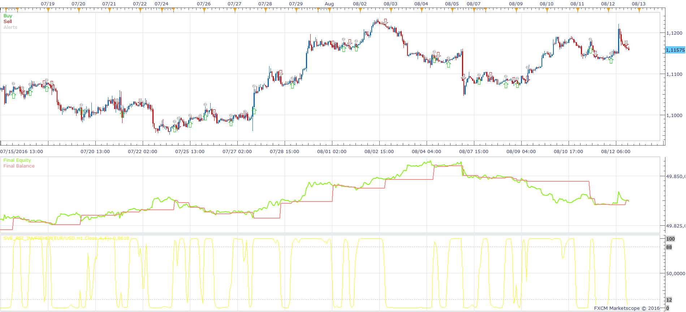This screenshot has height=312, width=686.
Task: Click the 07/15/2016 13:00 time label
Action: tap(22, 152)
